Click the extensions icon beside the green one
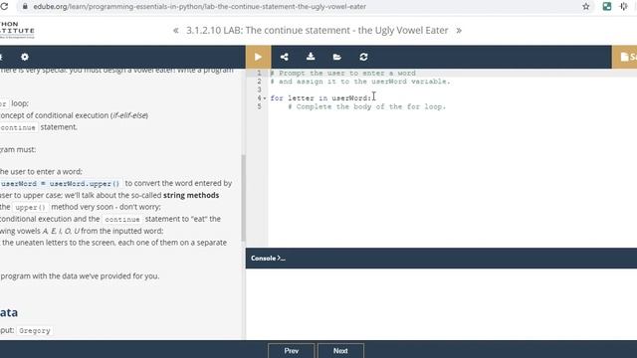This screenshot has width=637, height=358. [x=624, y=7]
